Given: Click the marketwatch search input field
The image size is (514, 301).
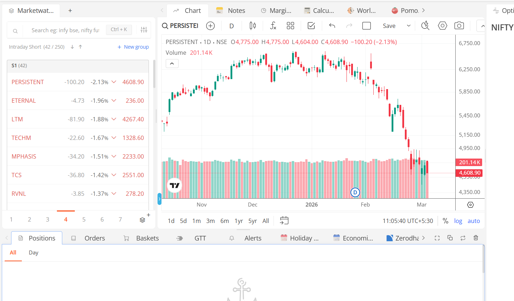Looking at the screenshot, I should (64, 30).
